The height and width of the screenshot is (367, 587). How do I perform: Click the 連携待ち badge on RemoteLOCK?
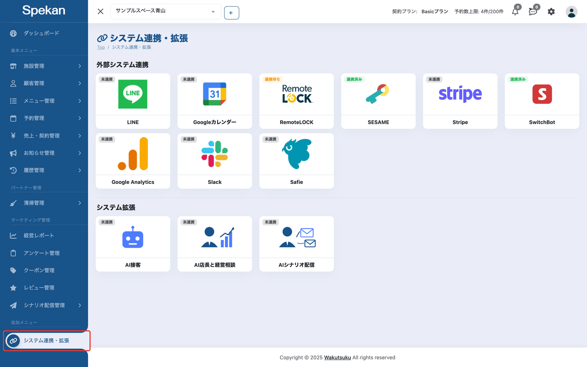point(272,79)
